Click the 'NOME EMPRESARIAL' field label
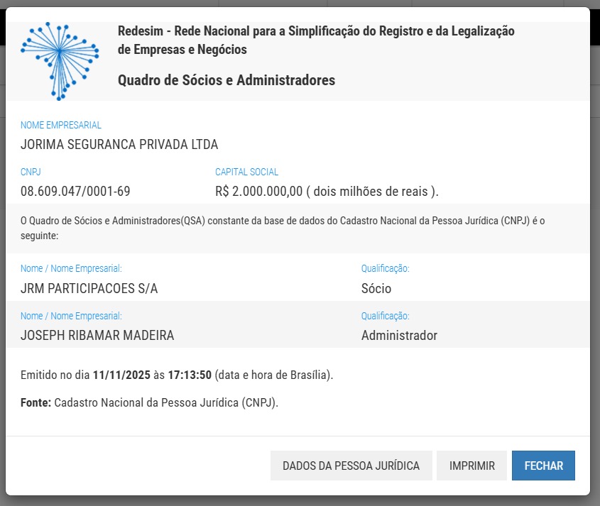The height and width of the screenshot is (506, 600). [61, 125]
